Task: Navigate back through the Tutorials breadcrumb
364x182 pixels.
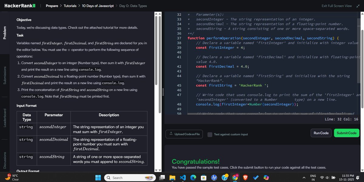Action: click(x=70, y=5)
